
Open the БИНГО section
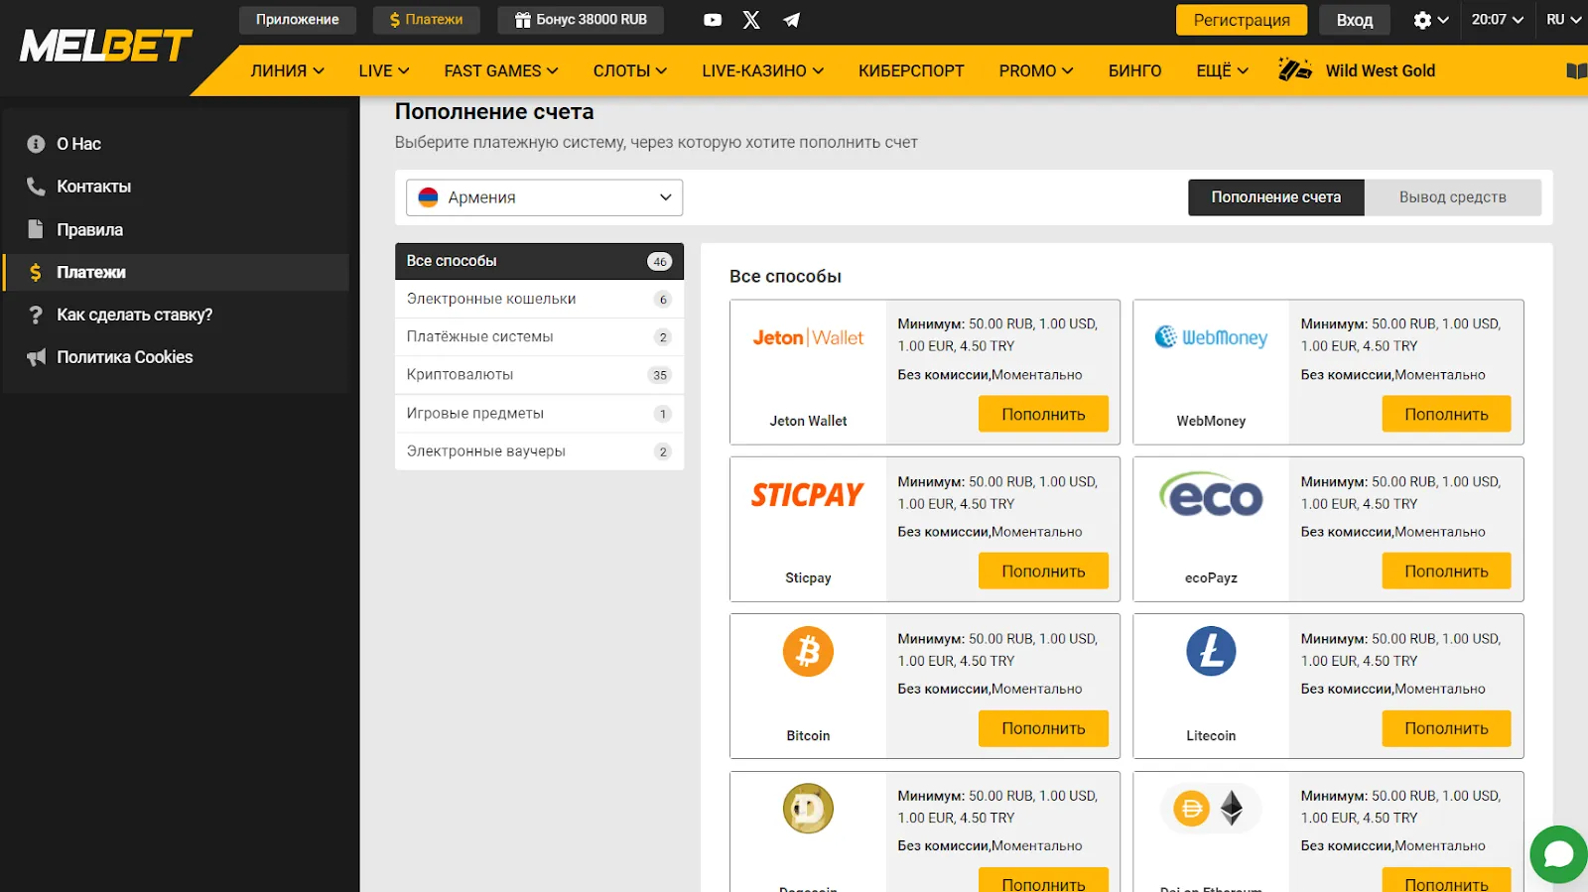[x=1134, y=70]
